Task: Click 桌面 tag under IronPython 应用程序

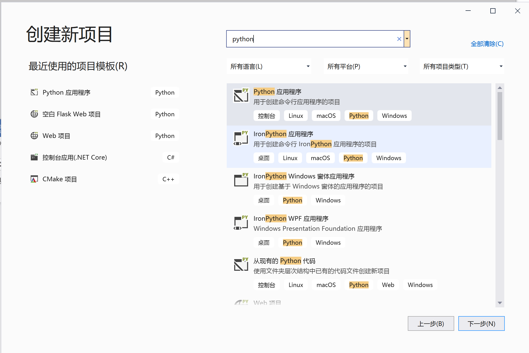Action: pyautogui.click(x=264, y=158)
